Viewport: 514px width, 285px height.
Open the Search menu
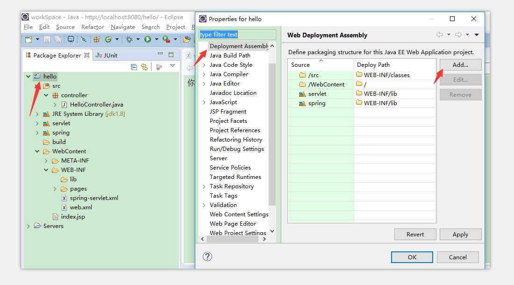point(150,27)
